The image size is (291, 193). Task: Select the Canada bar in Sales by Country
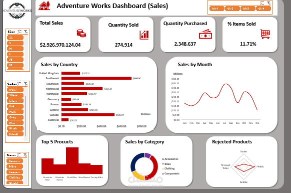88,115
